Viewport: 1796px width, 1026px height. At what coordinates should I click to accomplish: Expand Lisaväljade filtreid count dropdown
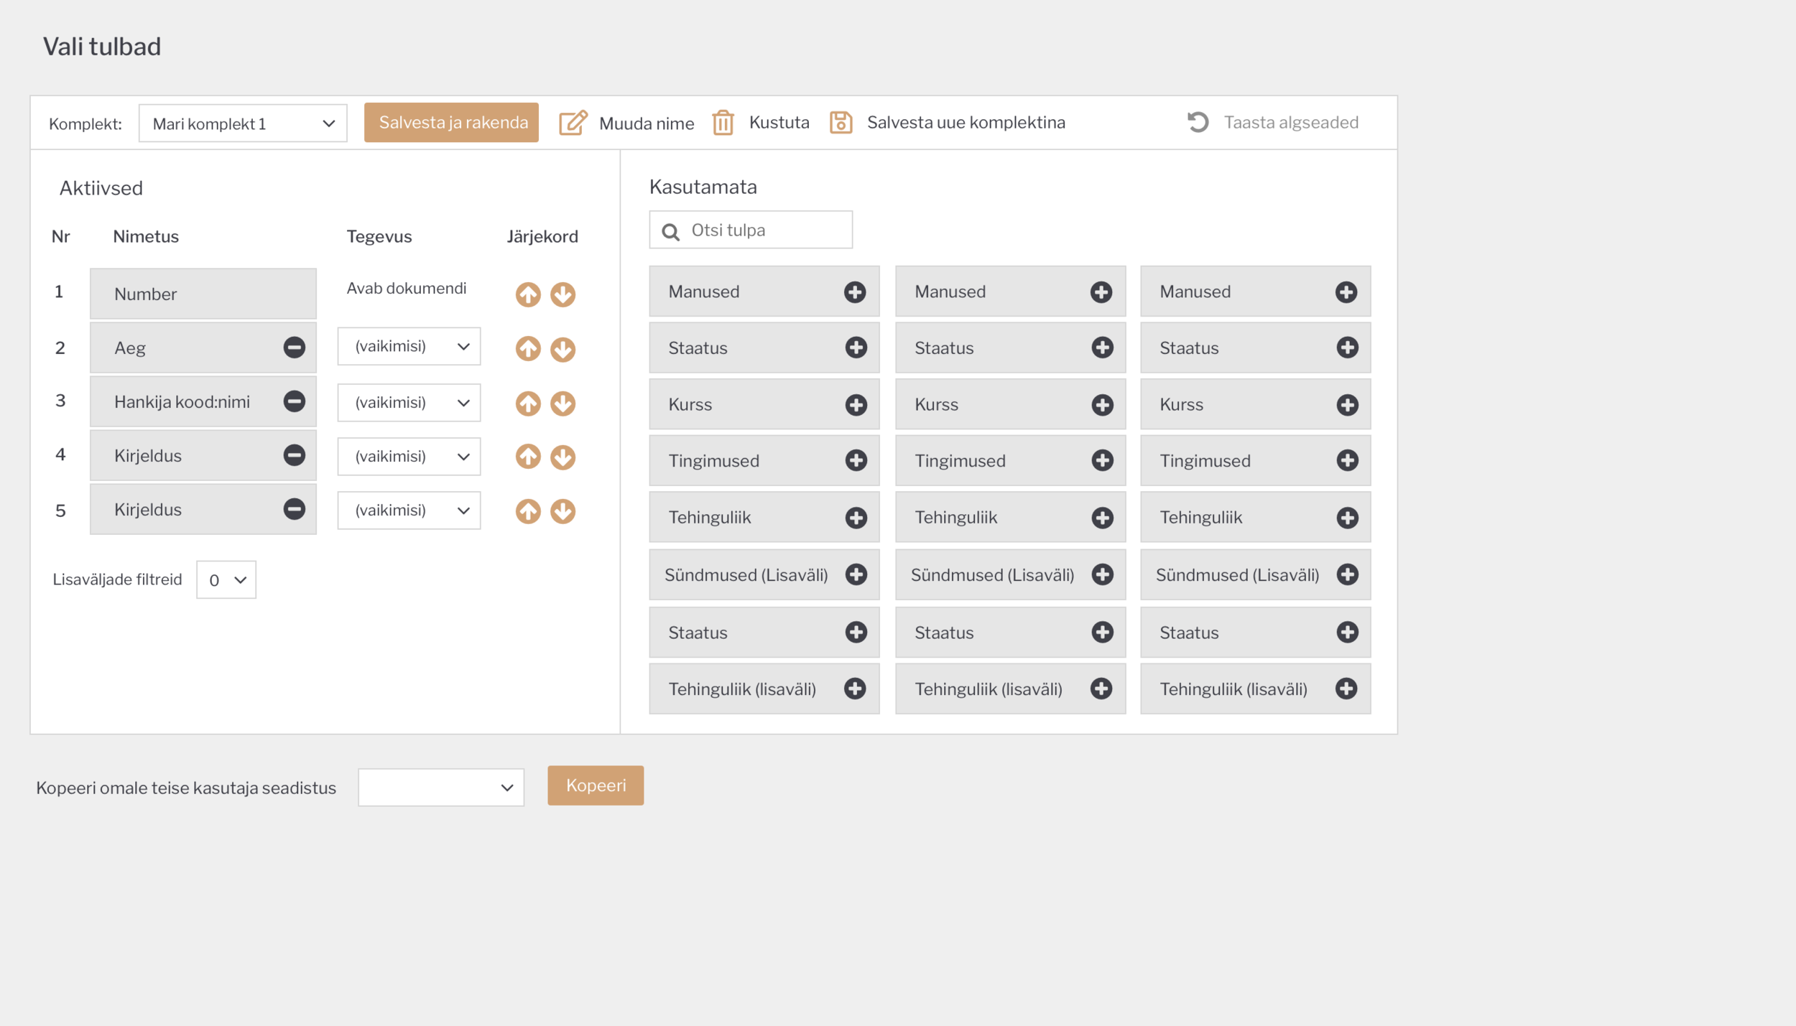pyautogui.click(x=226, y=580)
